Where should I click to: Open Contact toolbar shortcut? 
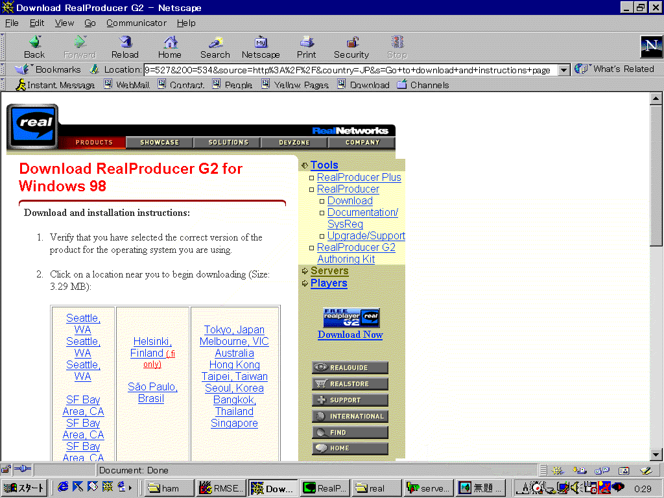[x=181, y=85]
